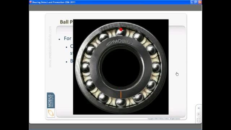Screen dimensions: 231x130
Task: Click the app icon in the title bar
Action: tap(30, 2)
